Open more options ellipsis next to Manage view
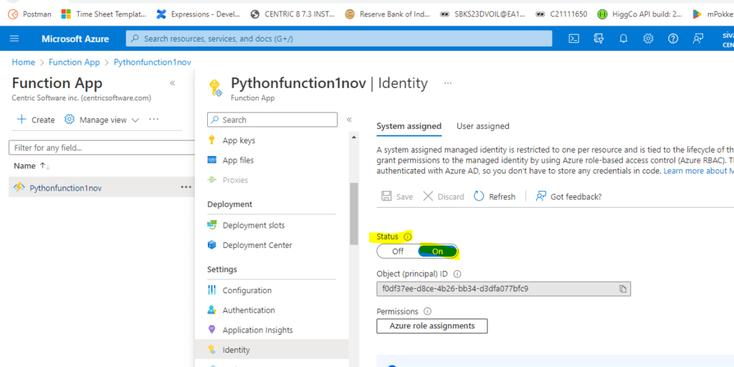Viewport: 734px width, 367px height. [x=153, y=120]
